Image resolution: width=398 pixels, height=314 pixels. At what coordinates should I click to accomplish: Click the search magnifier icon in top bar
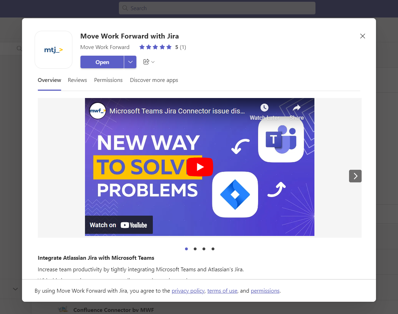point(125,8)
